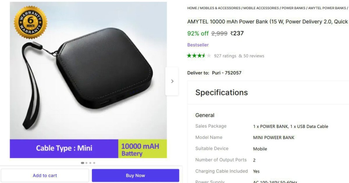Viewport: 349px width, 183px height.
Task: Open the 927 ratings link
Action: (x=225, y=56)
